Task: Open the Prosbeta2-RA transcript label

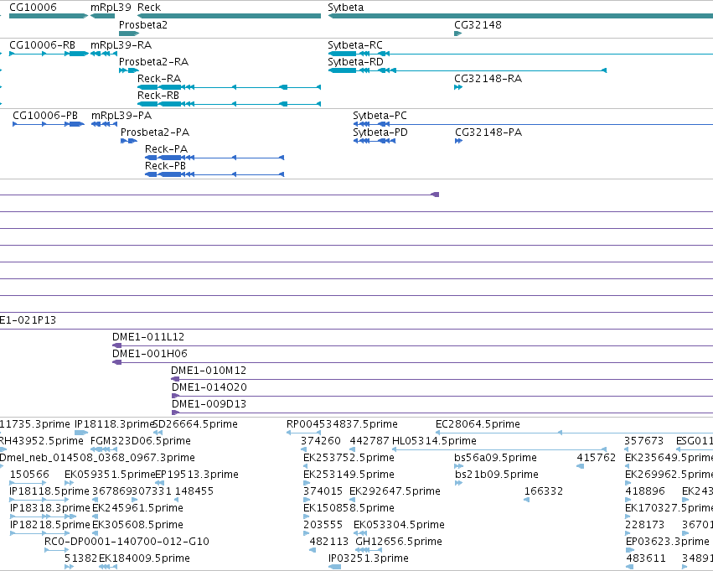Action: click(153, 61)
